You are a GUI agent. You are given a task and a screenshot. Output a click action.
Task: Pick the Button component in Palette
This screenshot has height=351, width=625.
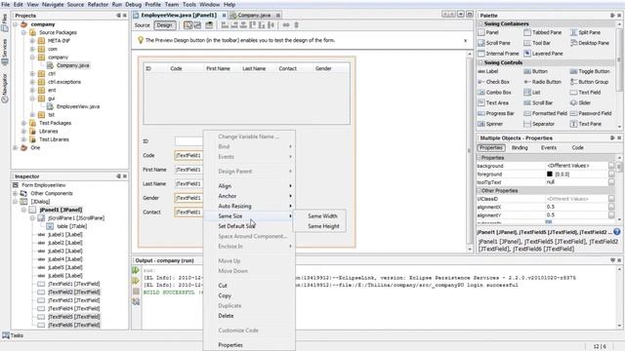(536, 71)
